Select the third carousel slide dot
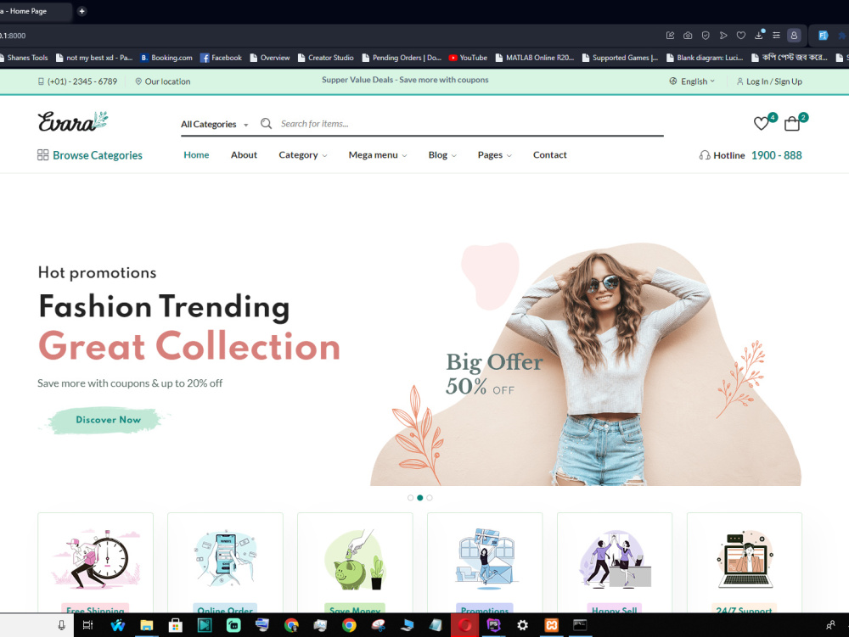Image resolution: width=849 pixels, height=637 pixels. pyautogui.click(x=429, y=498)
